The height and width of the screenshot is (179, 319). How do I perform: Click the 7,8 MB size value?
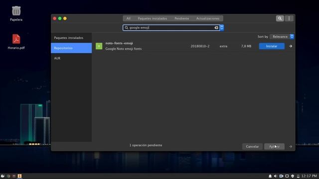[x=246, y=46]
